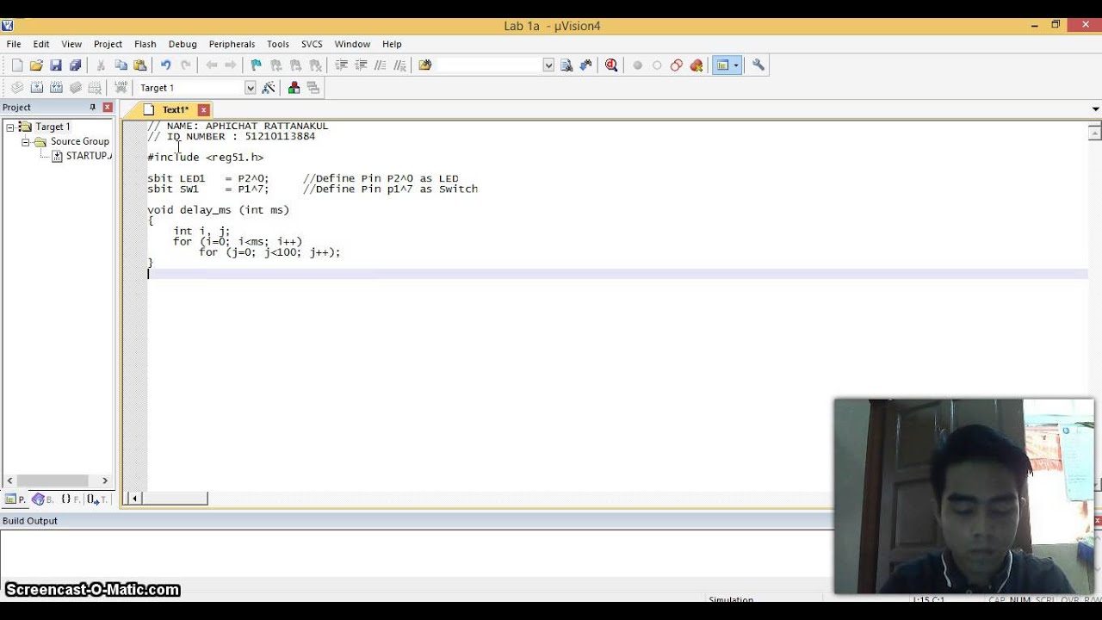
Task: Undo the last edit
Action: (165, 65)
